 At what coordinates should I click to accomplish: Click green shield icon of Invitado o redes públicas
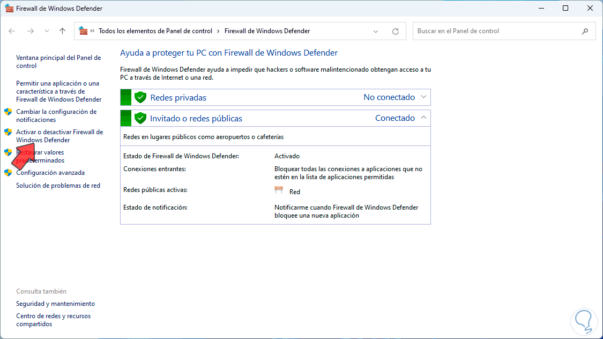click(140, 118)
